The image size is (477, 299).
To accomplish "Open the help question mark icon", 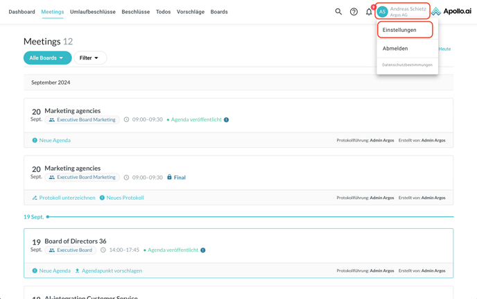I will (354, 12).
